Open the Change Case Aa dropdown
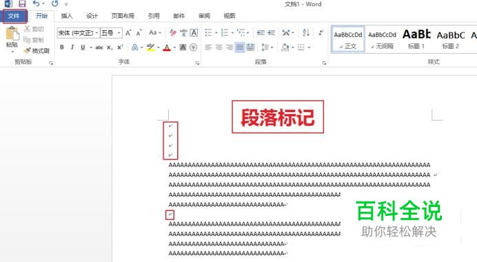Viewport: 477px width, 262px height. click(155, 32)
